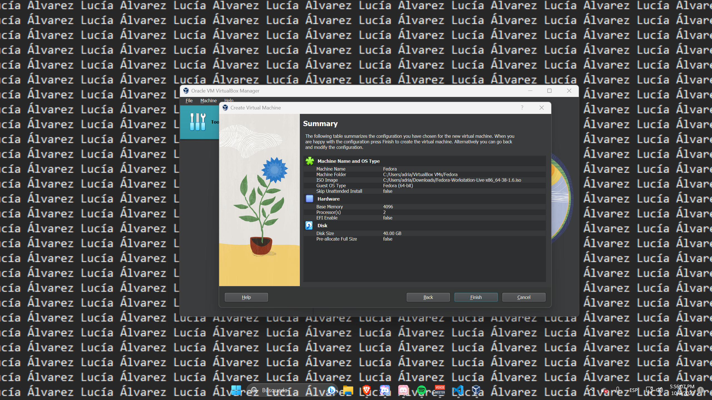Click the wizard question mark help icon
The image size is (712, 400).
(522, 108)
